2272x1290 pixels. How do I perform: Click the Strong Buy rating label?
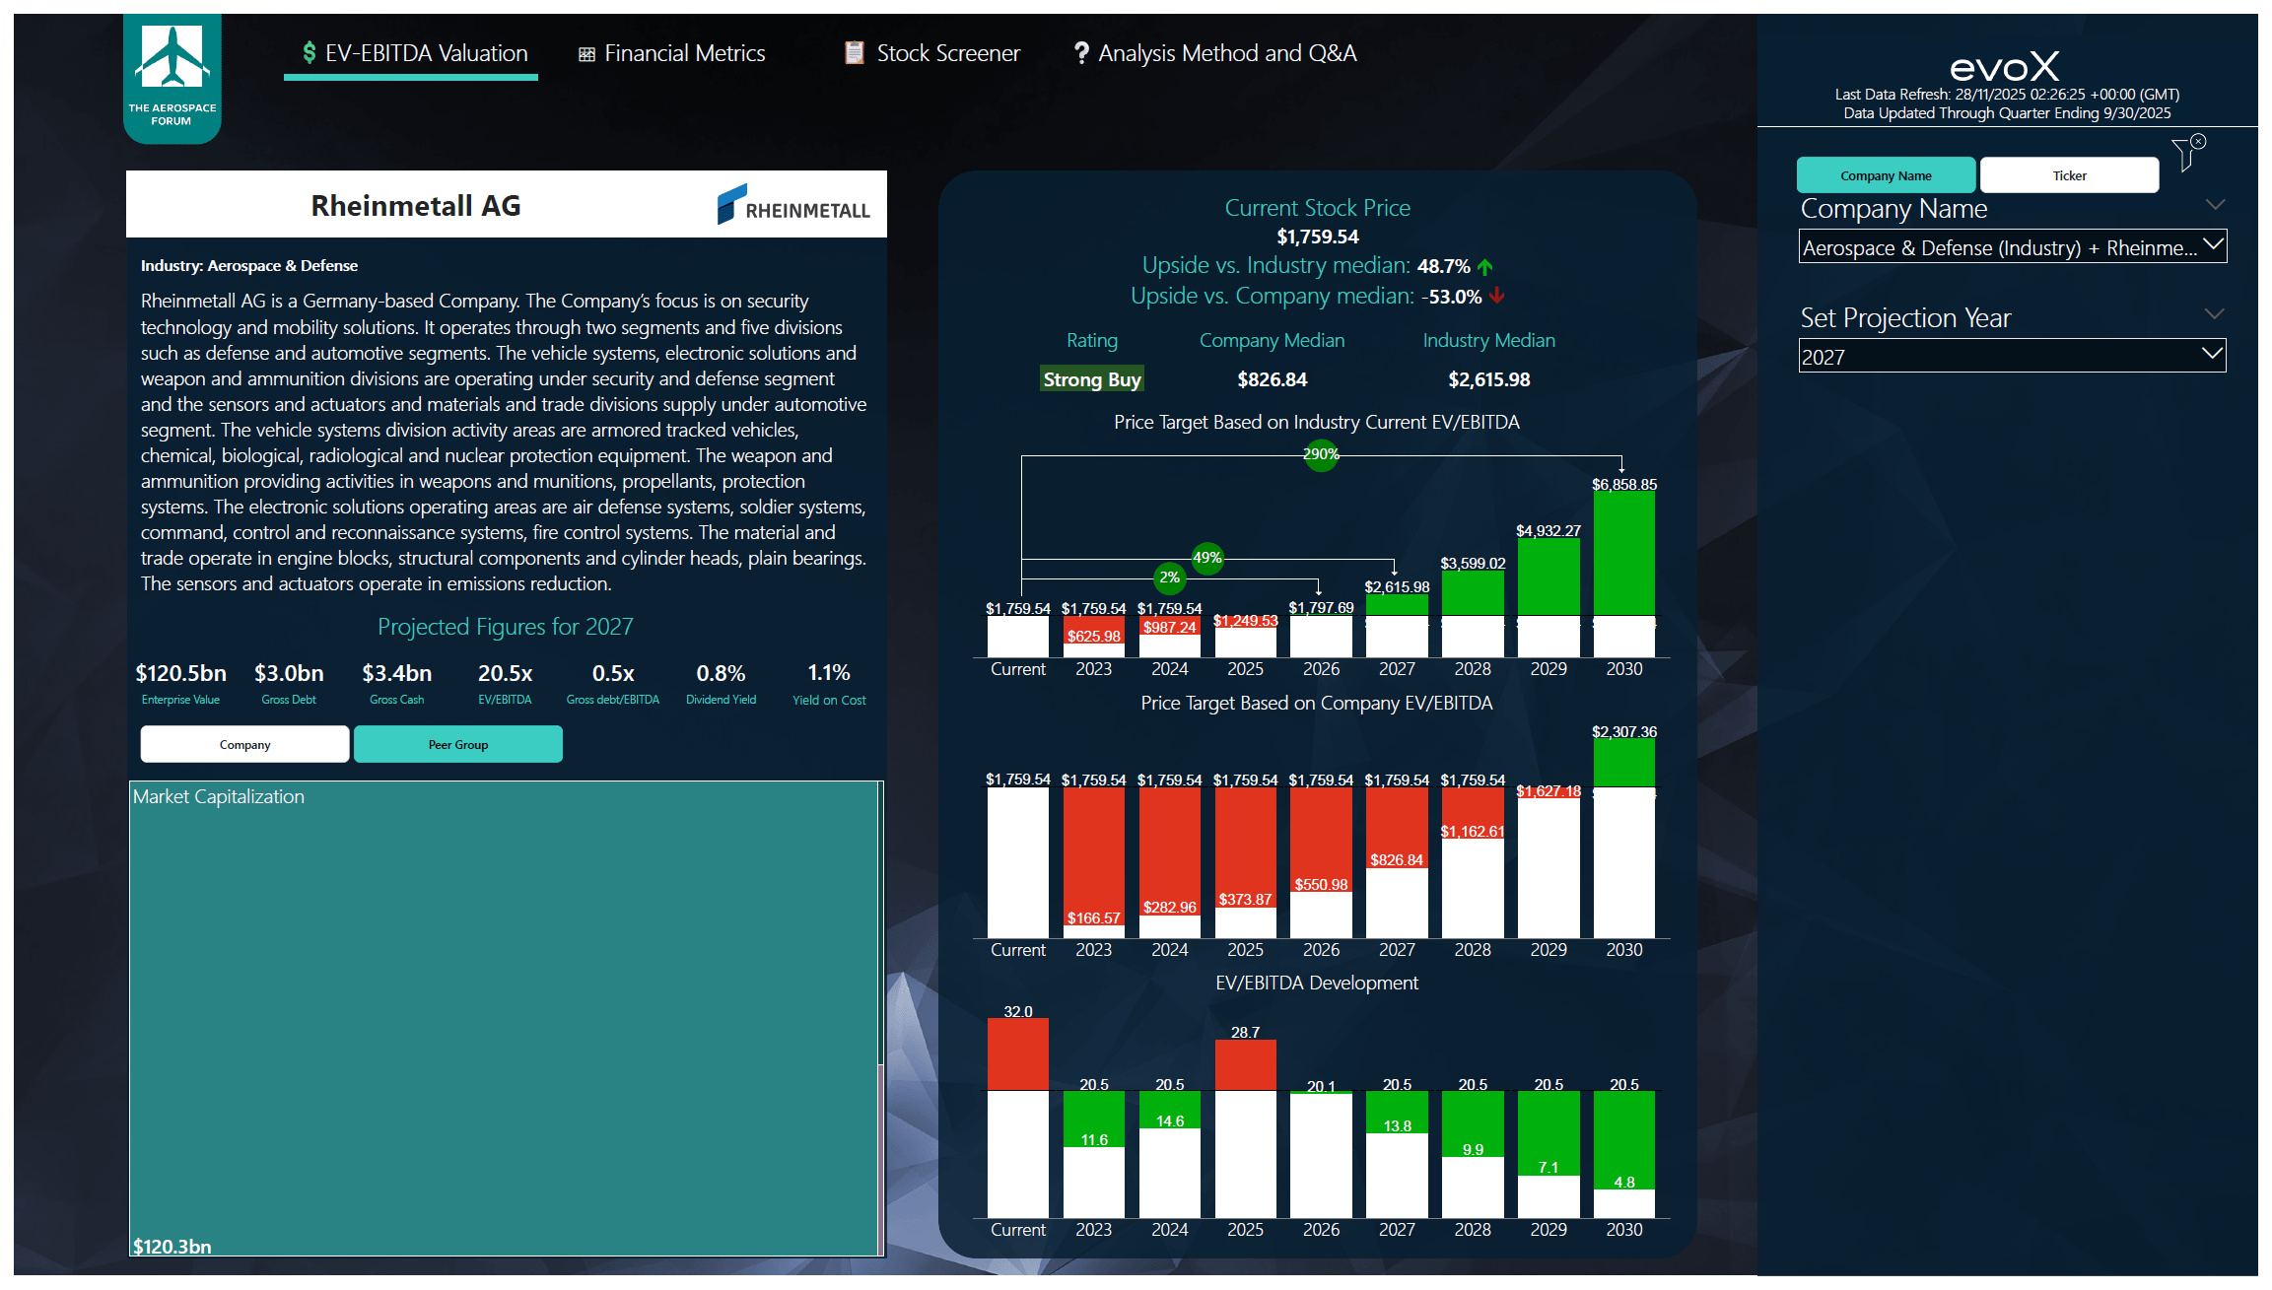point(1091,378)
